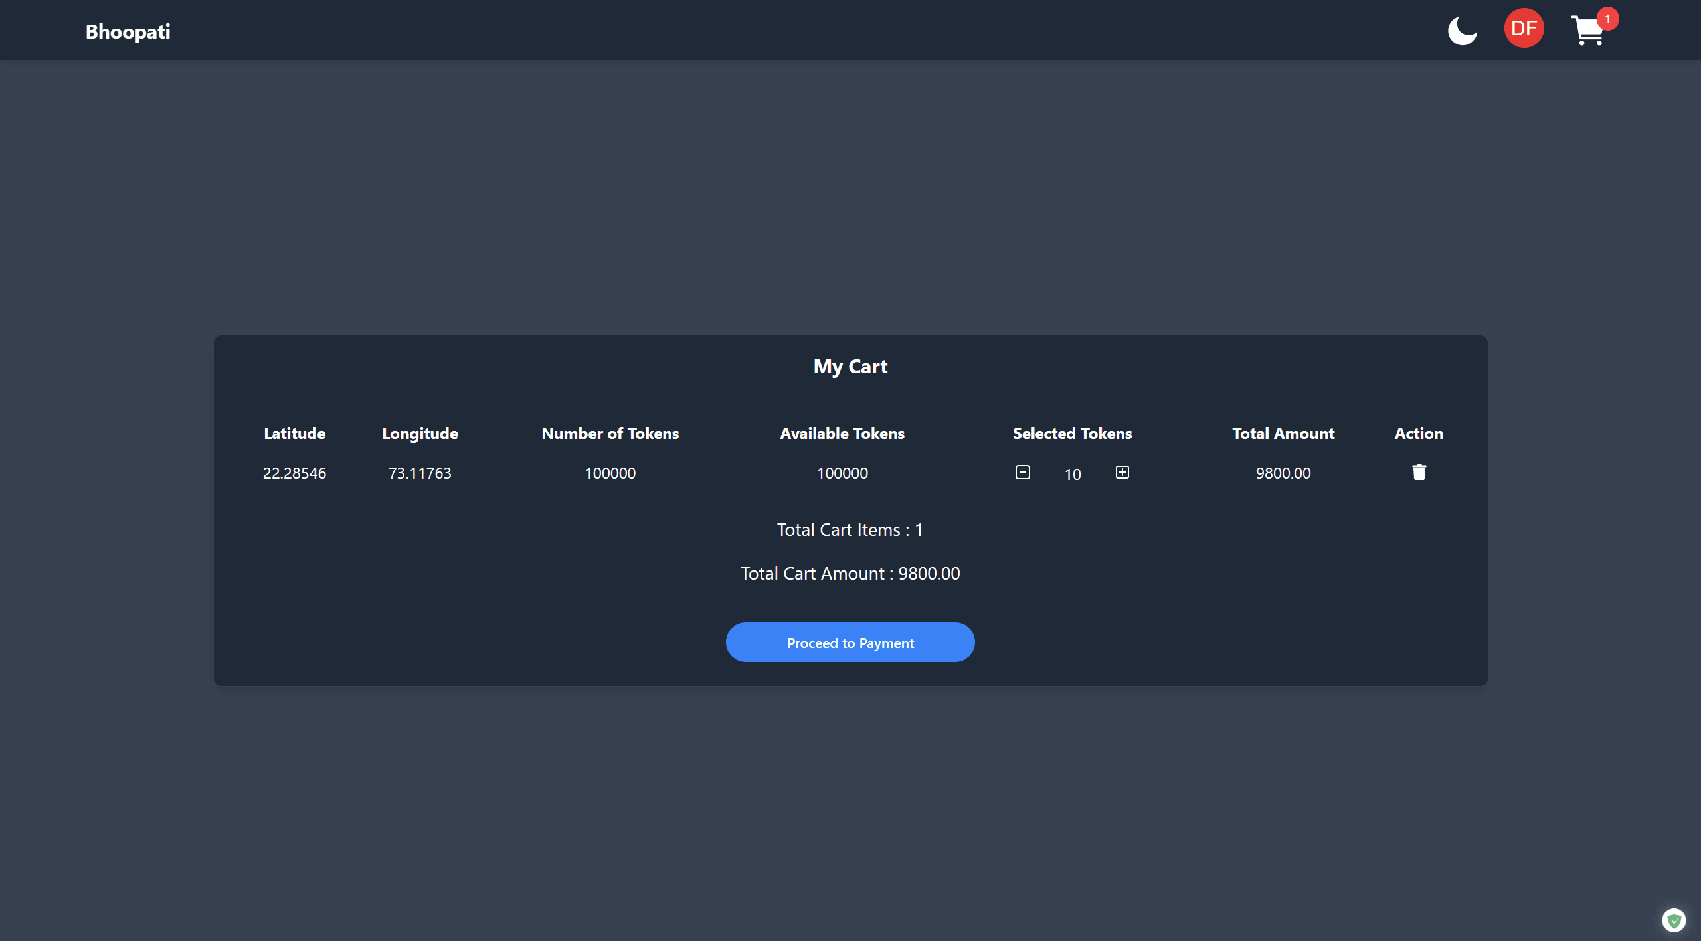Click the green shield icon
This screenshot has width=1701, height=941.
point(1674,920)
